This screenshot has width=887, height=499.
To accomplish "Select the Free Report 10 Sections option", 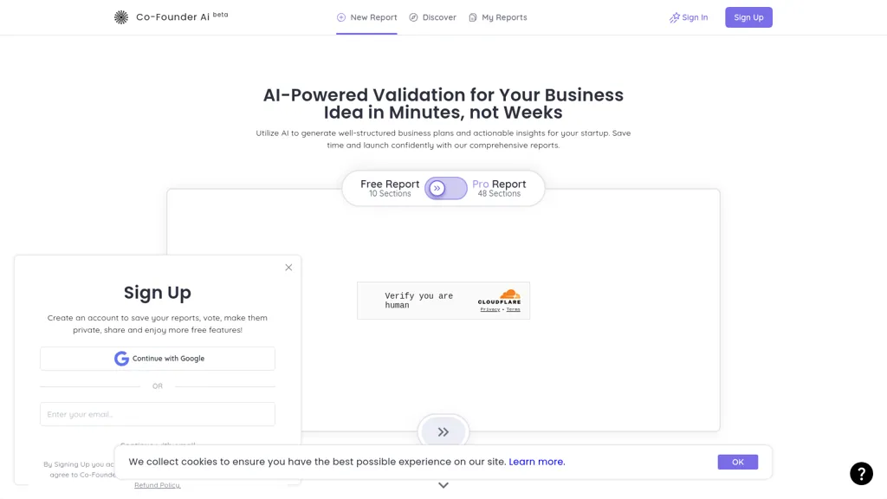I will [390, 188].
